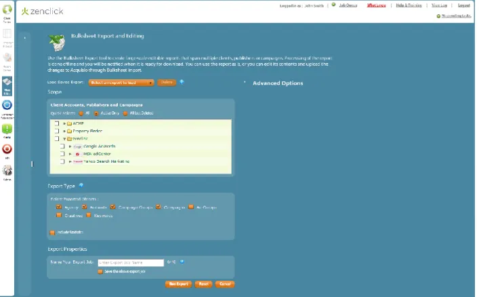Screen dimensions: 479x297
Task: Click the zenclick logo
Action: pos(43,12)
